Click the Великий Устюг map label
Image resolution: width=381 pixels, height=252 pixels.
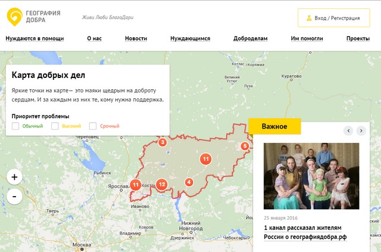(232, 79)
